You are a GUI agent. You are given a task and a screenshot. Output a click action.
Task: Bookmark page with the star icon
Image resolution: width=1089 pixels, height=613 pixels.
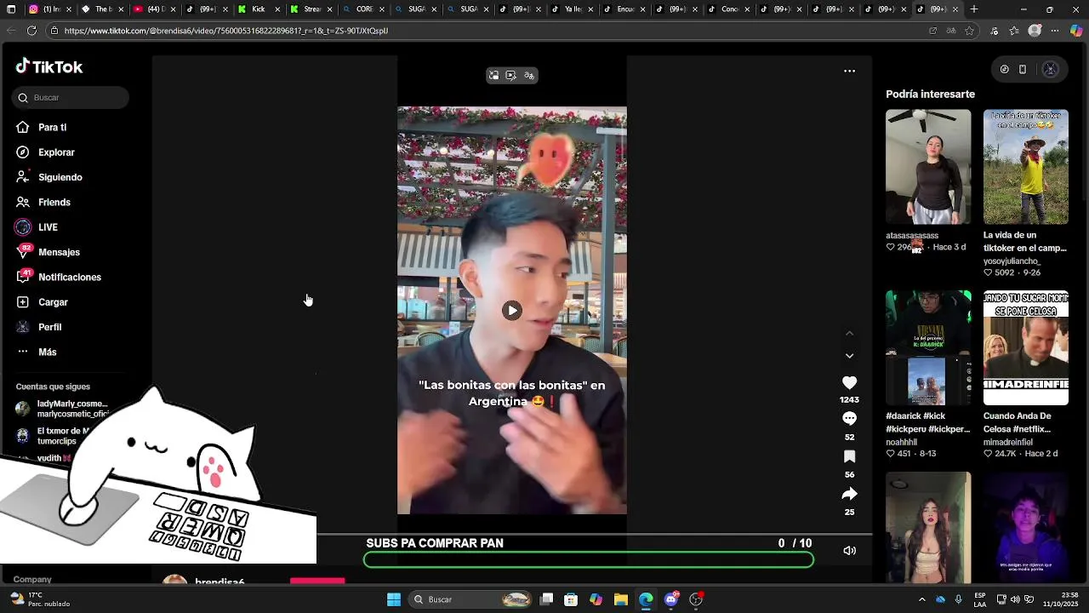(x=969, y=31)
